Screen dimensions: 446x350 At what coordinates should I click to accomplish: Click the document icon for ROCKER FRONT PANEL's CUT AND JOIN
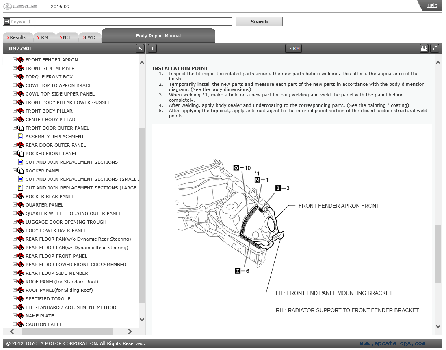pos(20,162)
